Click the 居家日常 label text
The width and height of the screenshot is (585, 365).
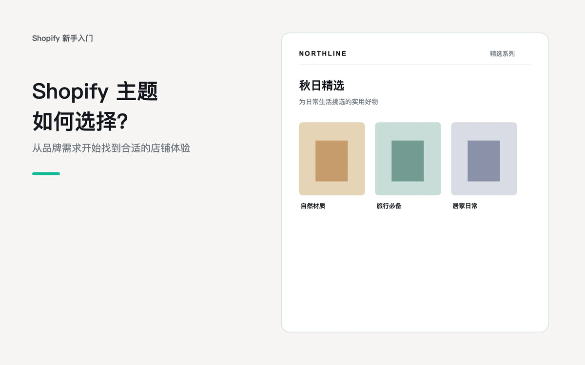point(465,206)
